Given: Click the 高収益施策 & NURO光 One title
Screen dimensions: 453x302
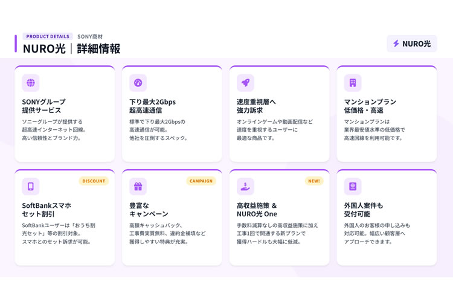Looking at the screenshot, I should (x=257, y=210).
